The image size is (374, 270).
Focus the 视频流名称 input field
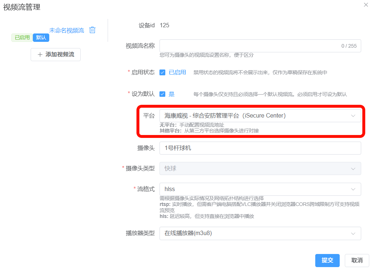(248, 46)
